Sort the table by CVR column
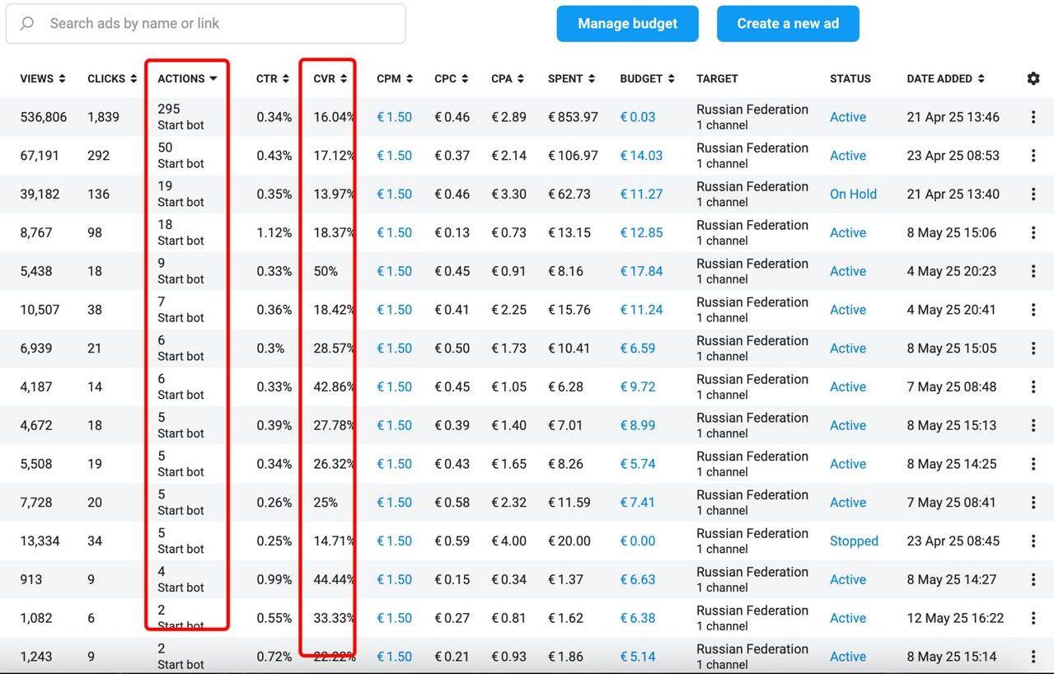Screen dimensions: 1054x674 tap(330, 79)
